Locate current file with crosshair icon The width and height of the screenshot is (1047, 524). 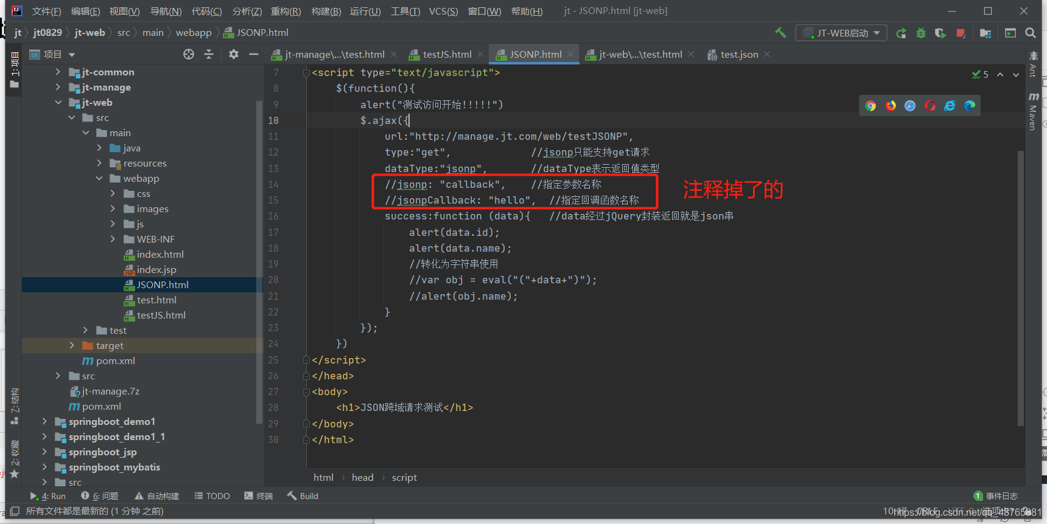pos(189,54)
